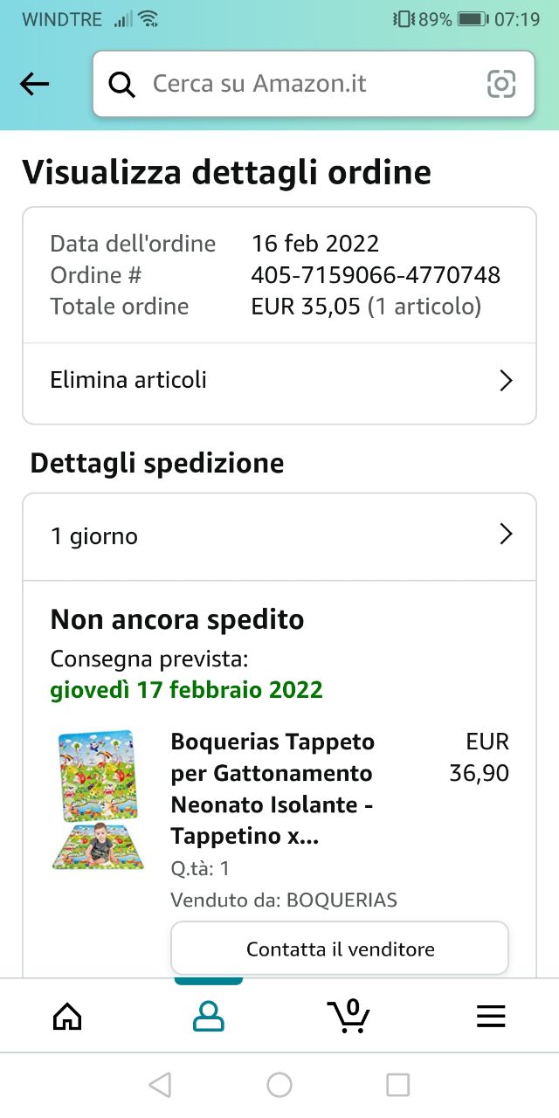Tap the order number 405-7159066-4770748

[376, 275]
